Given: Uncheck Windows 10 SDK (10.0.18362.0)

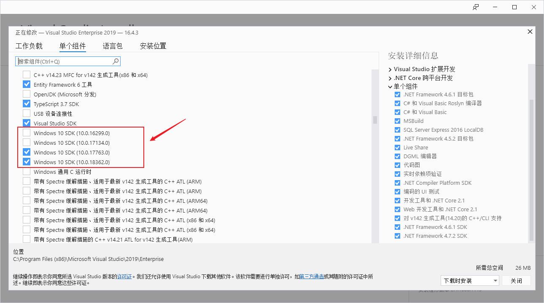Looking at the screenshot, I should click(x=27, y=162).
